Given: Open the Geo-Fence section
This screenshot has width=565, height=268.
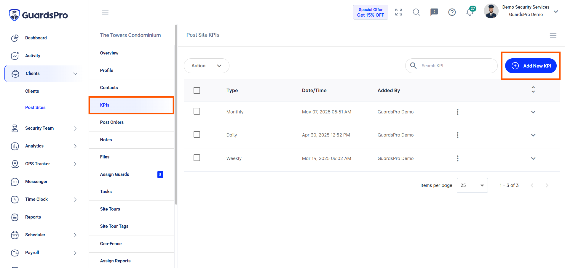Looking at the screenshot, I should (132, 244).
